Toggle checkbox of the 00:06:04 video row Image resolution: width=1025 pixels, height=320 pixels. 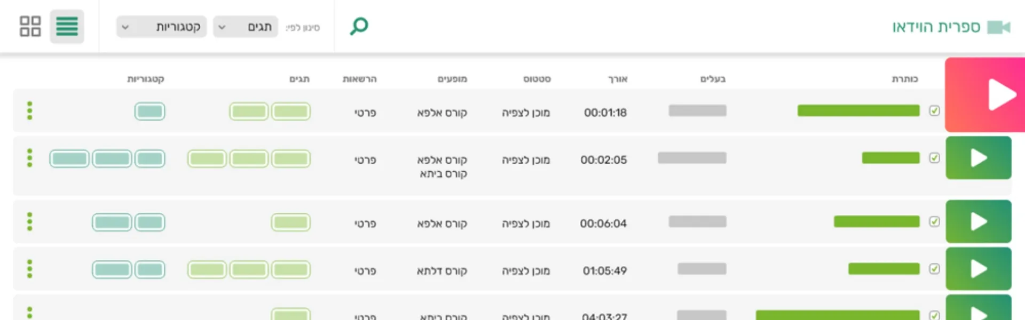pyautogui.click(x=934, y=221)
